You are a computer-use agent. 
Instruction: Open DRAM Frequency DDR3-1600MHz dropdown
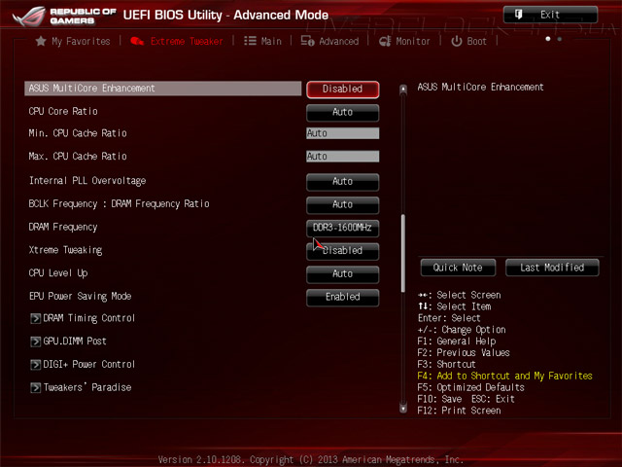tap(343, 228)
